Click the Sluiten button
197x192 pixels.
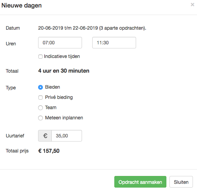(x=181, y=182)
